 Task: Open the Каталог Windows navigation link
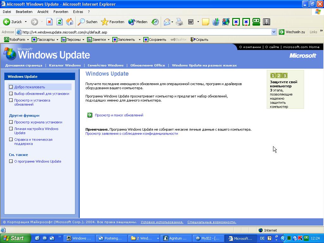tap(65, 65)
